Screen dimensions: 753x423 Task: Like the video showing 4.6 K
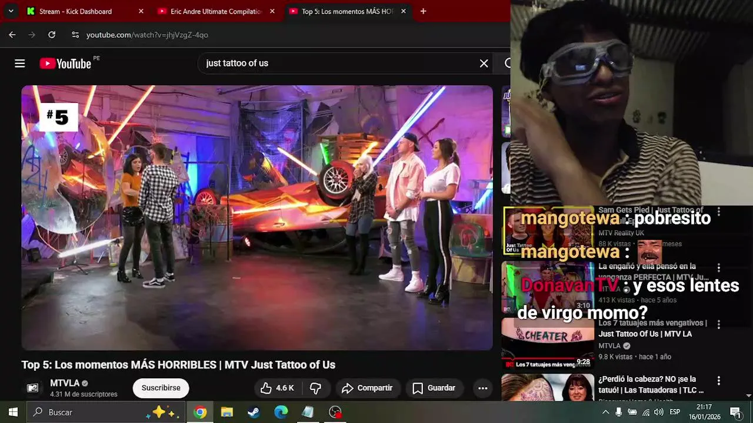tap(278, 388)
